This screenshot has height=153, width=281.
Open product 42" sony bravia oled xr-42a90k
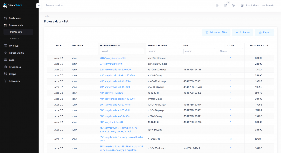click(117, 76)
